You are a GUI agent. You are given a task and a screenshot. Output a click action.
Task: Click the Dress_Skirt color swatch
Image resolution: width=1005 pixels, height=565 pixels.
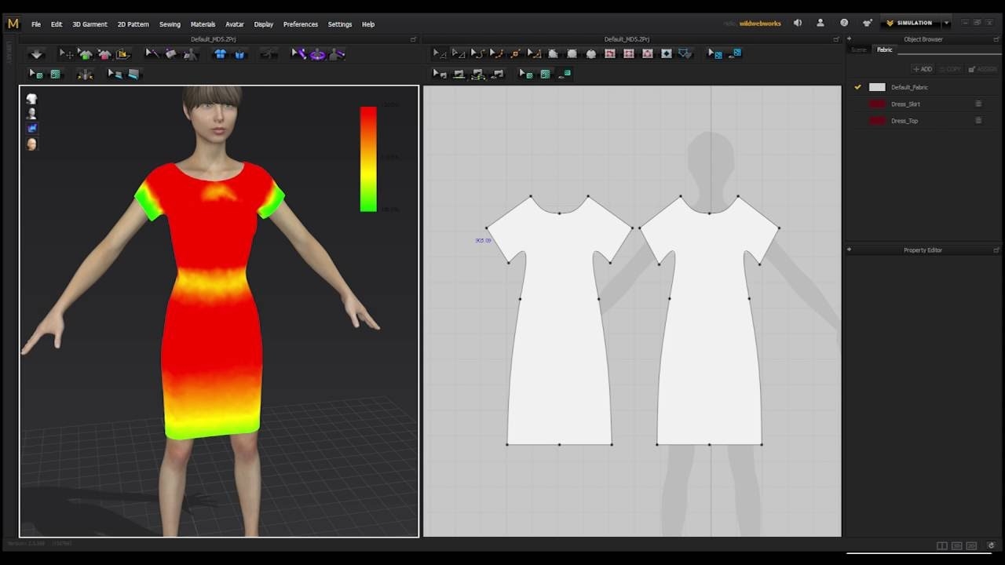pos(876,104)
